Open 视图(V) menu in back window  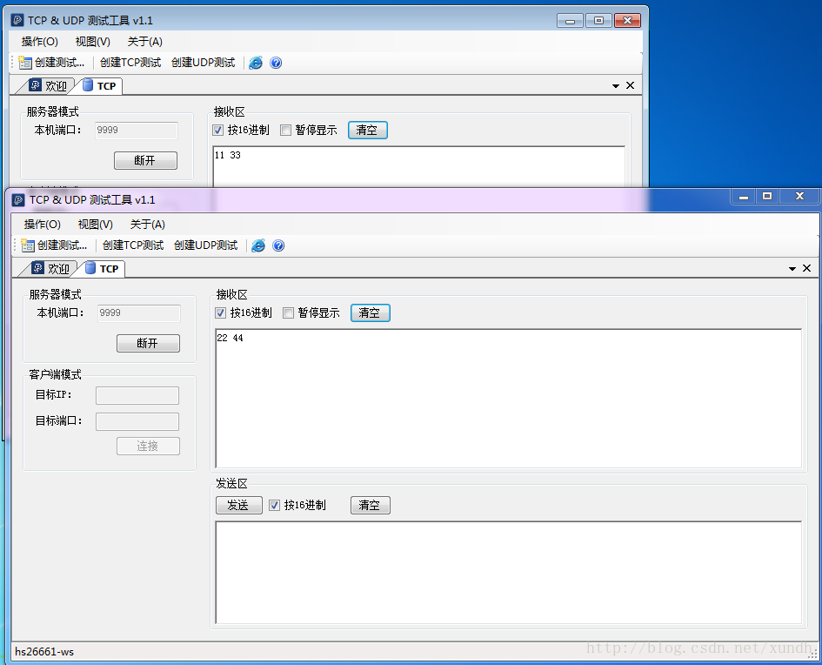(93, 42)
